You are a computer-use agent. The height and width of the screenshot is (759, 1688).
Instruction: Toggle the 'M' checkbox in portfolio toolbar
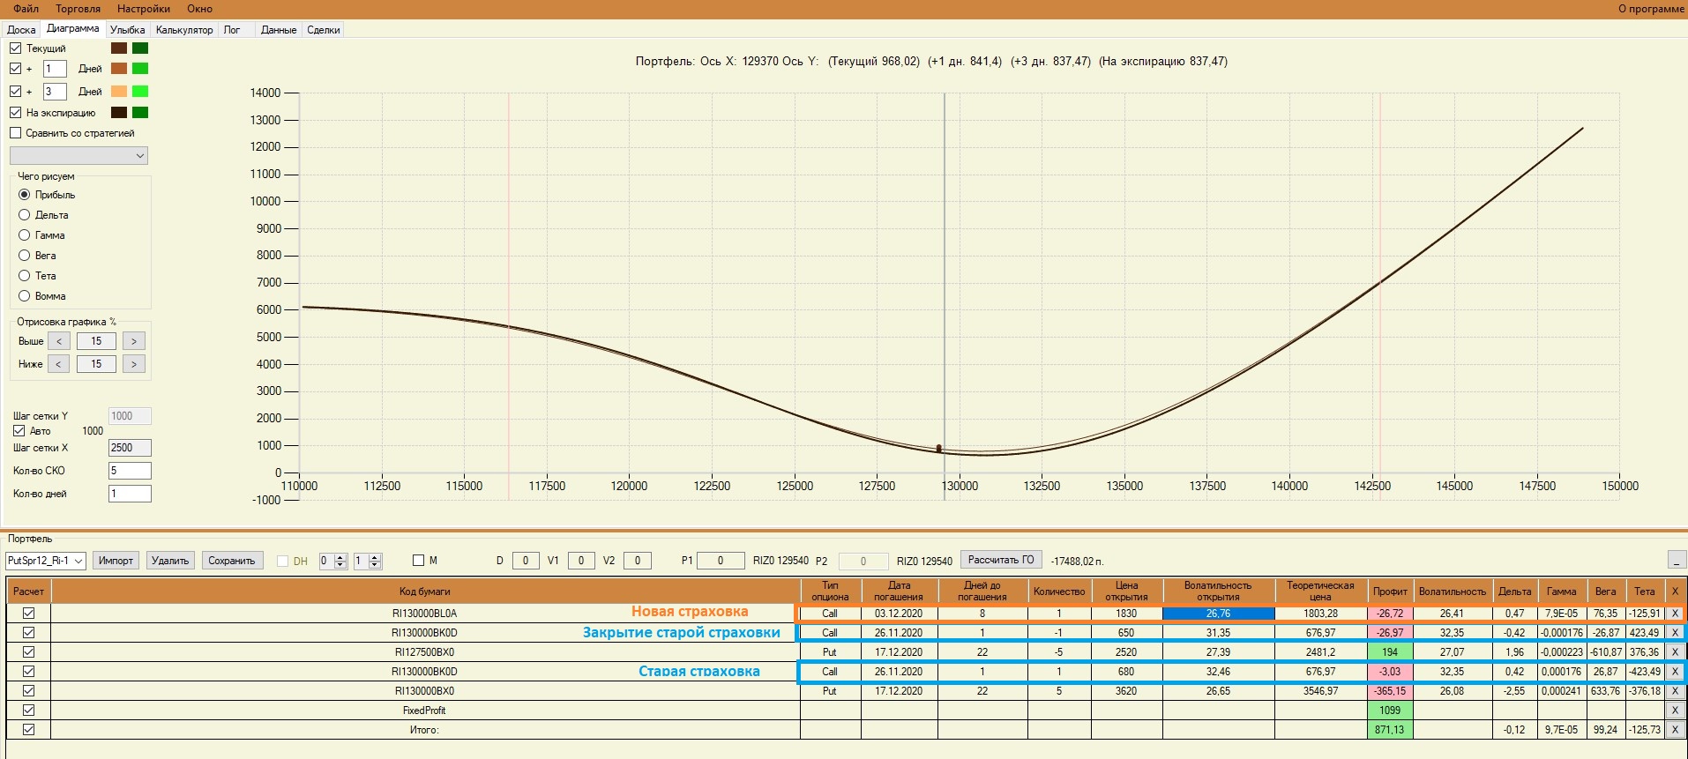click(419, 561)
